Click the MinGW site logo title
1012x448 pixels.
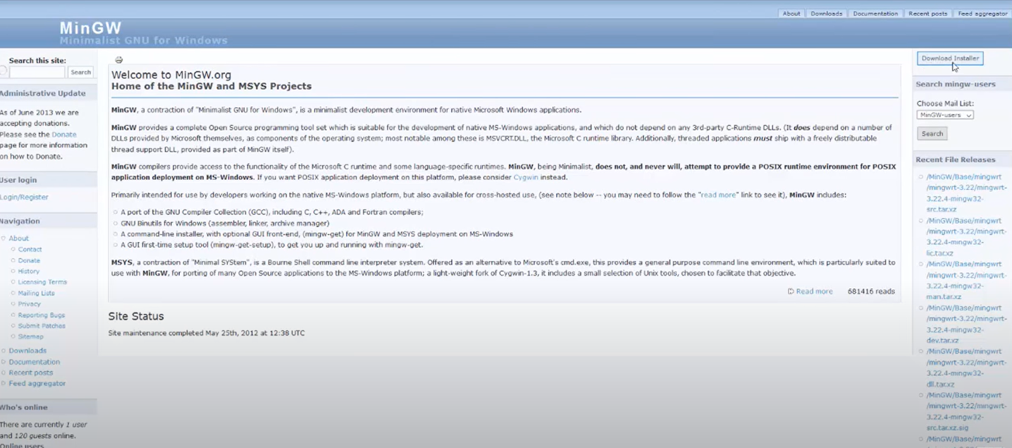[90, 28]
